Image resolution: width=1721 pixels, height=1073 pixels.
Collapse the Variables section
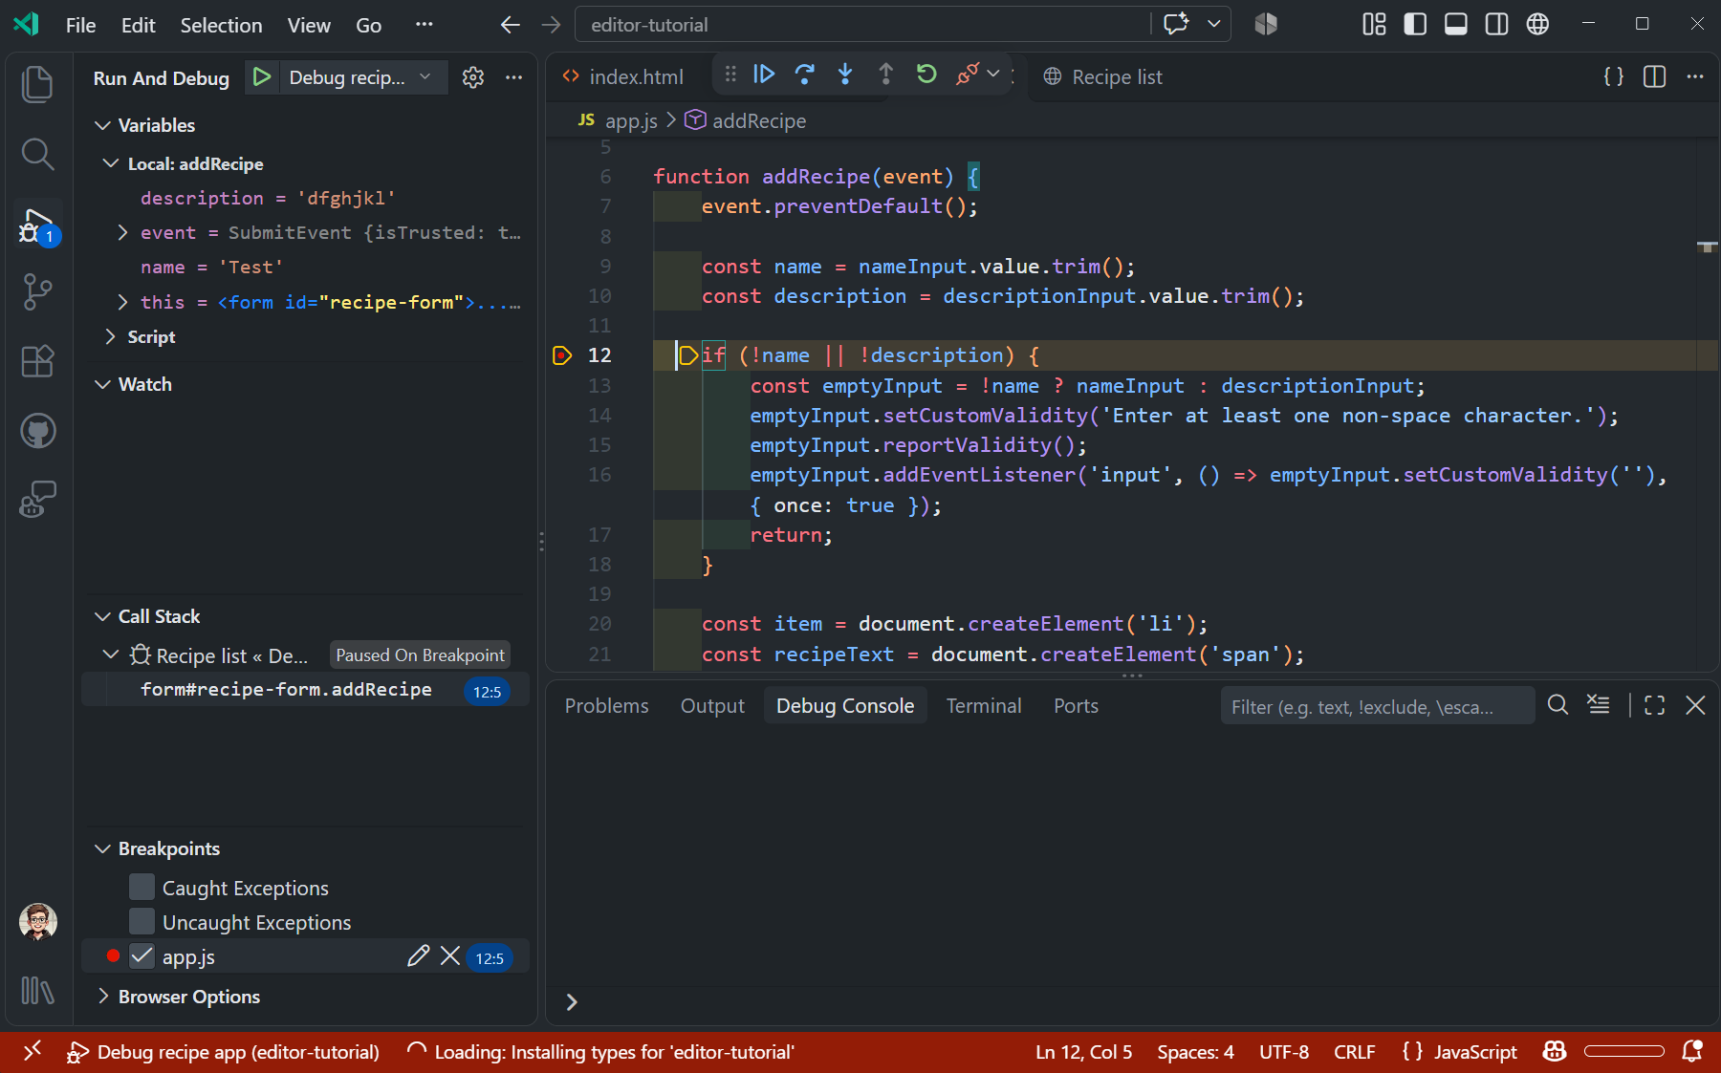[102, 125]
